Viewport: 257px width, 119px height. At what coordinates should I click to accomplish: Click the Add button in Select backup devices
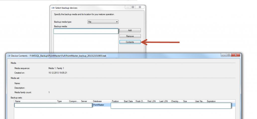point(130,30)
